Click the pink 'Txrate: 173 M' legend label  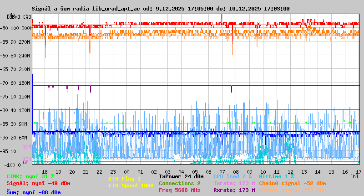pos(234,183)
